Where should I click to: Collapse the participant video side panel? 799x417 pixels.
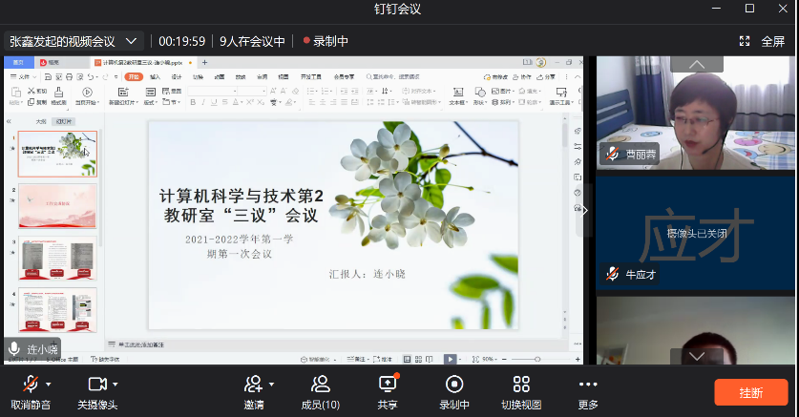[x=585, y=209]
